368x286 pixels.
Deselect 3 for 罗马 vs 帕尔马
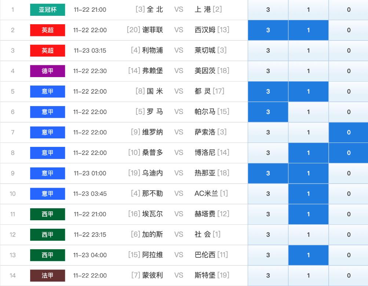click(268, 112)
